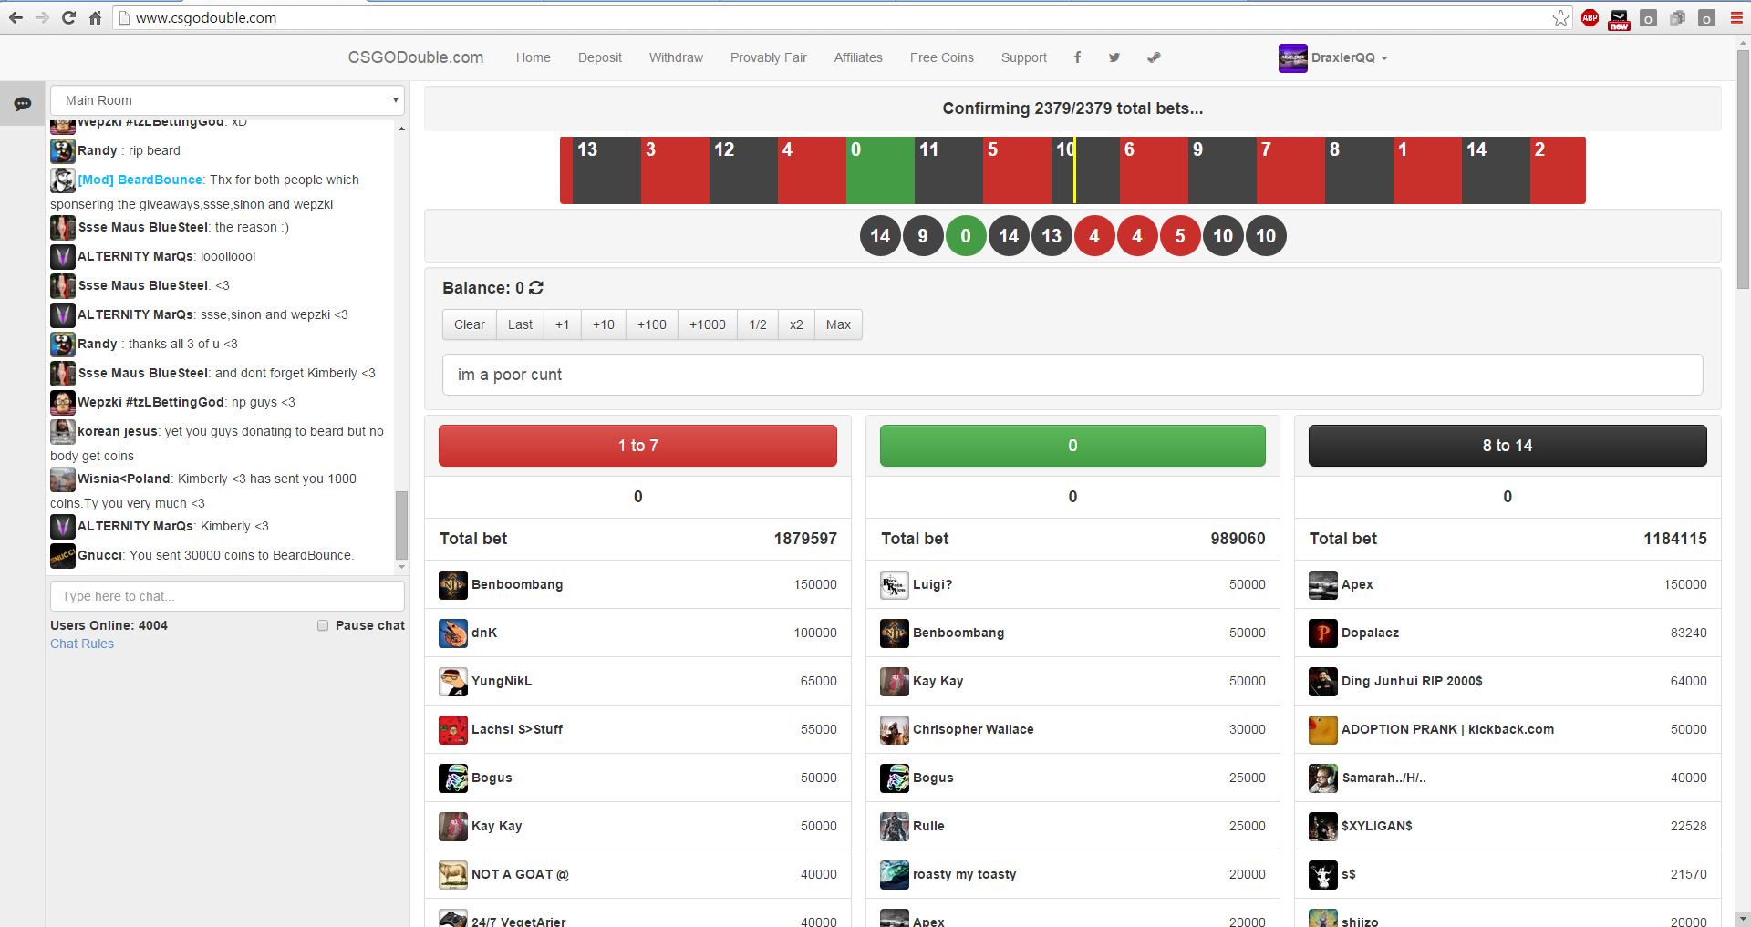The width and height of the screenshot is (1751, 927).
Task: Open the Chat Rules link
Action: click(82, 644)
